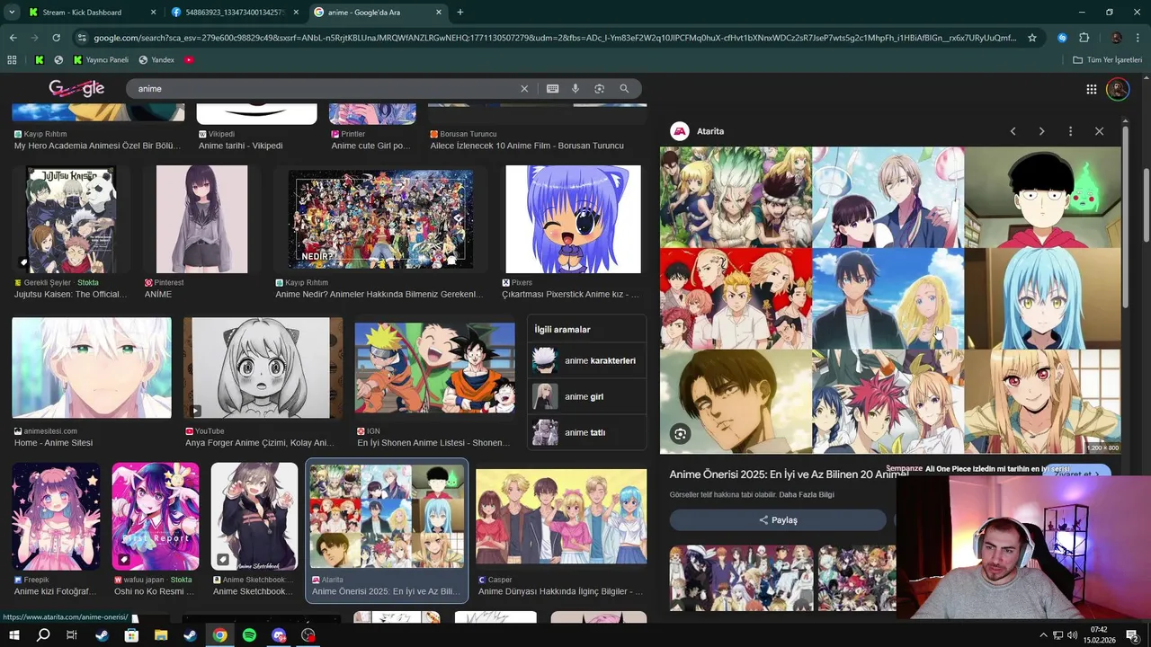Bookmark this page with the star icon

tap(1032, 38)
